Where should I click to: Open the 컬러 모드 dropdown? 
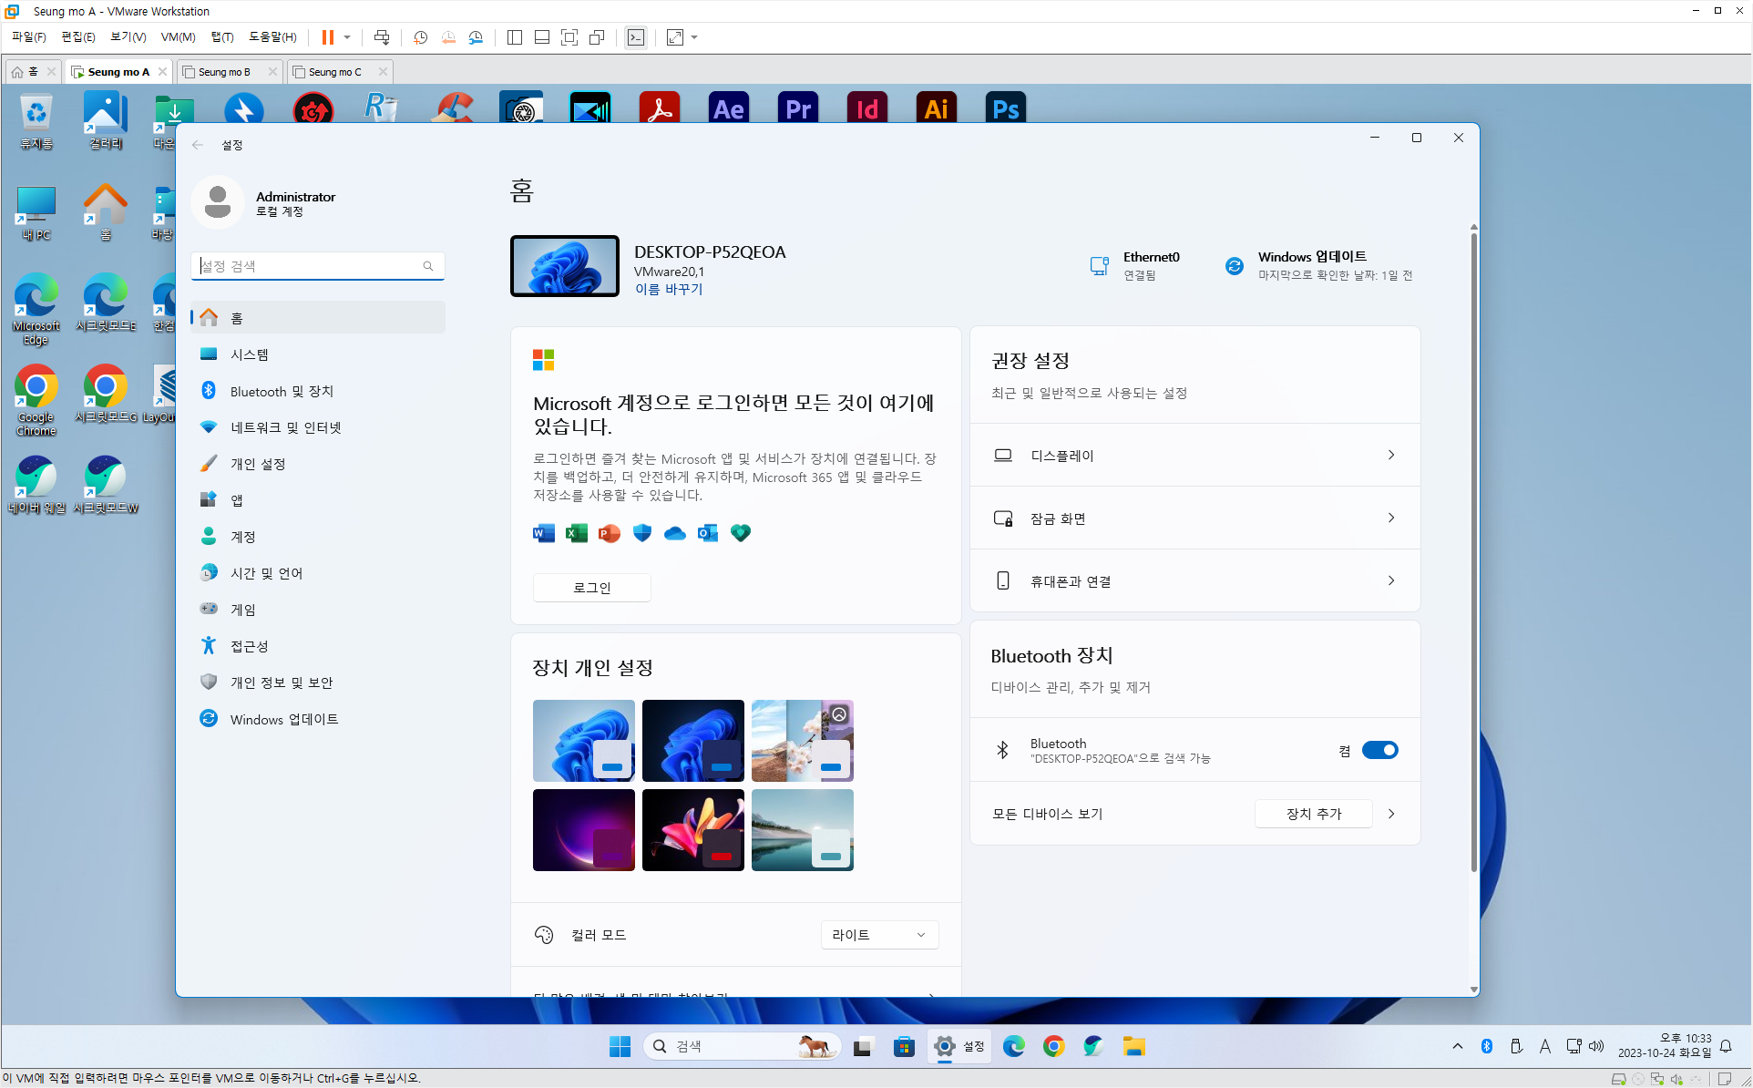pos(879,935)
